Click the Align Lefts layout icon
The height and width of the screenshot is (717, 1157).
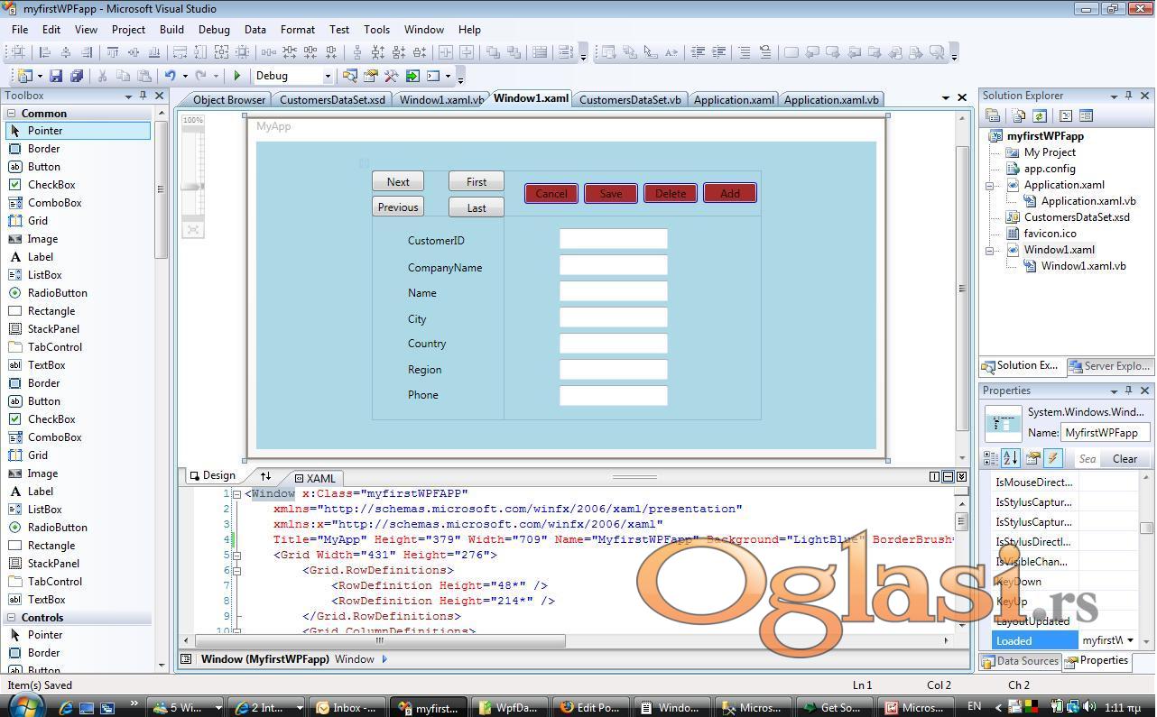(x=44, y=52)
